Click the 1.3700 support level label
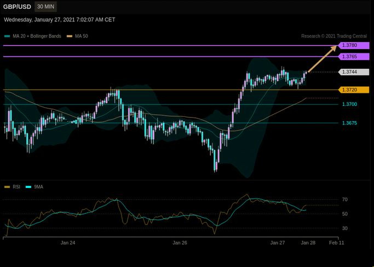This screenshot has height=267, width=374. (x=349, y=104)
